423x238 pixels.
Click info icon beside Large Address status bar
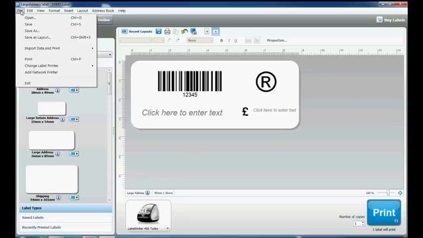point(147,192)
